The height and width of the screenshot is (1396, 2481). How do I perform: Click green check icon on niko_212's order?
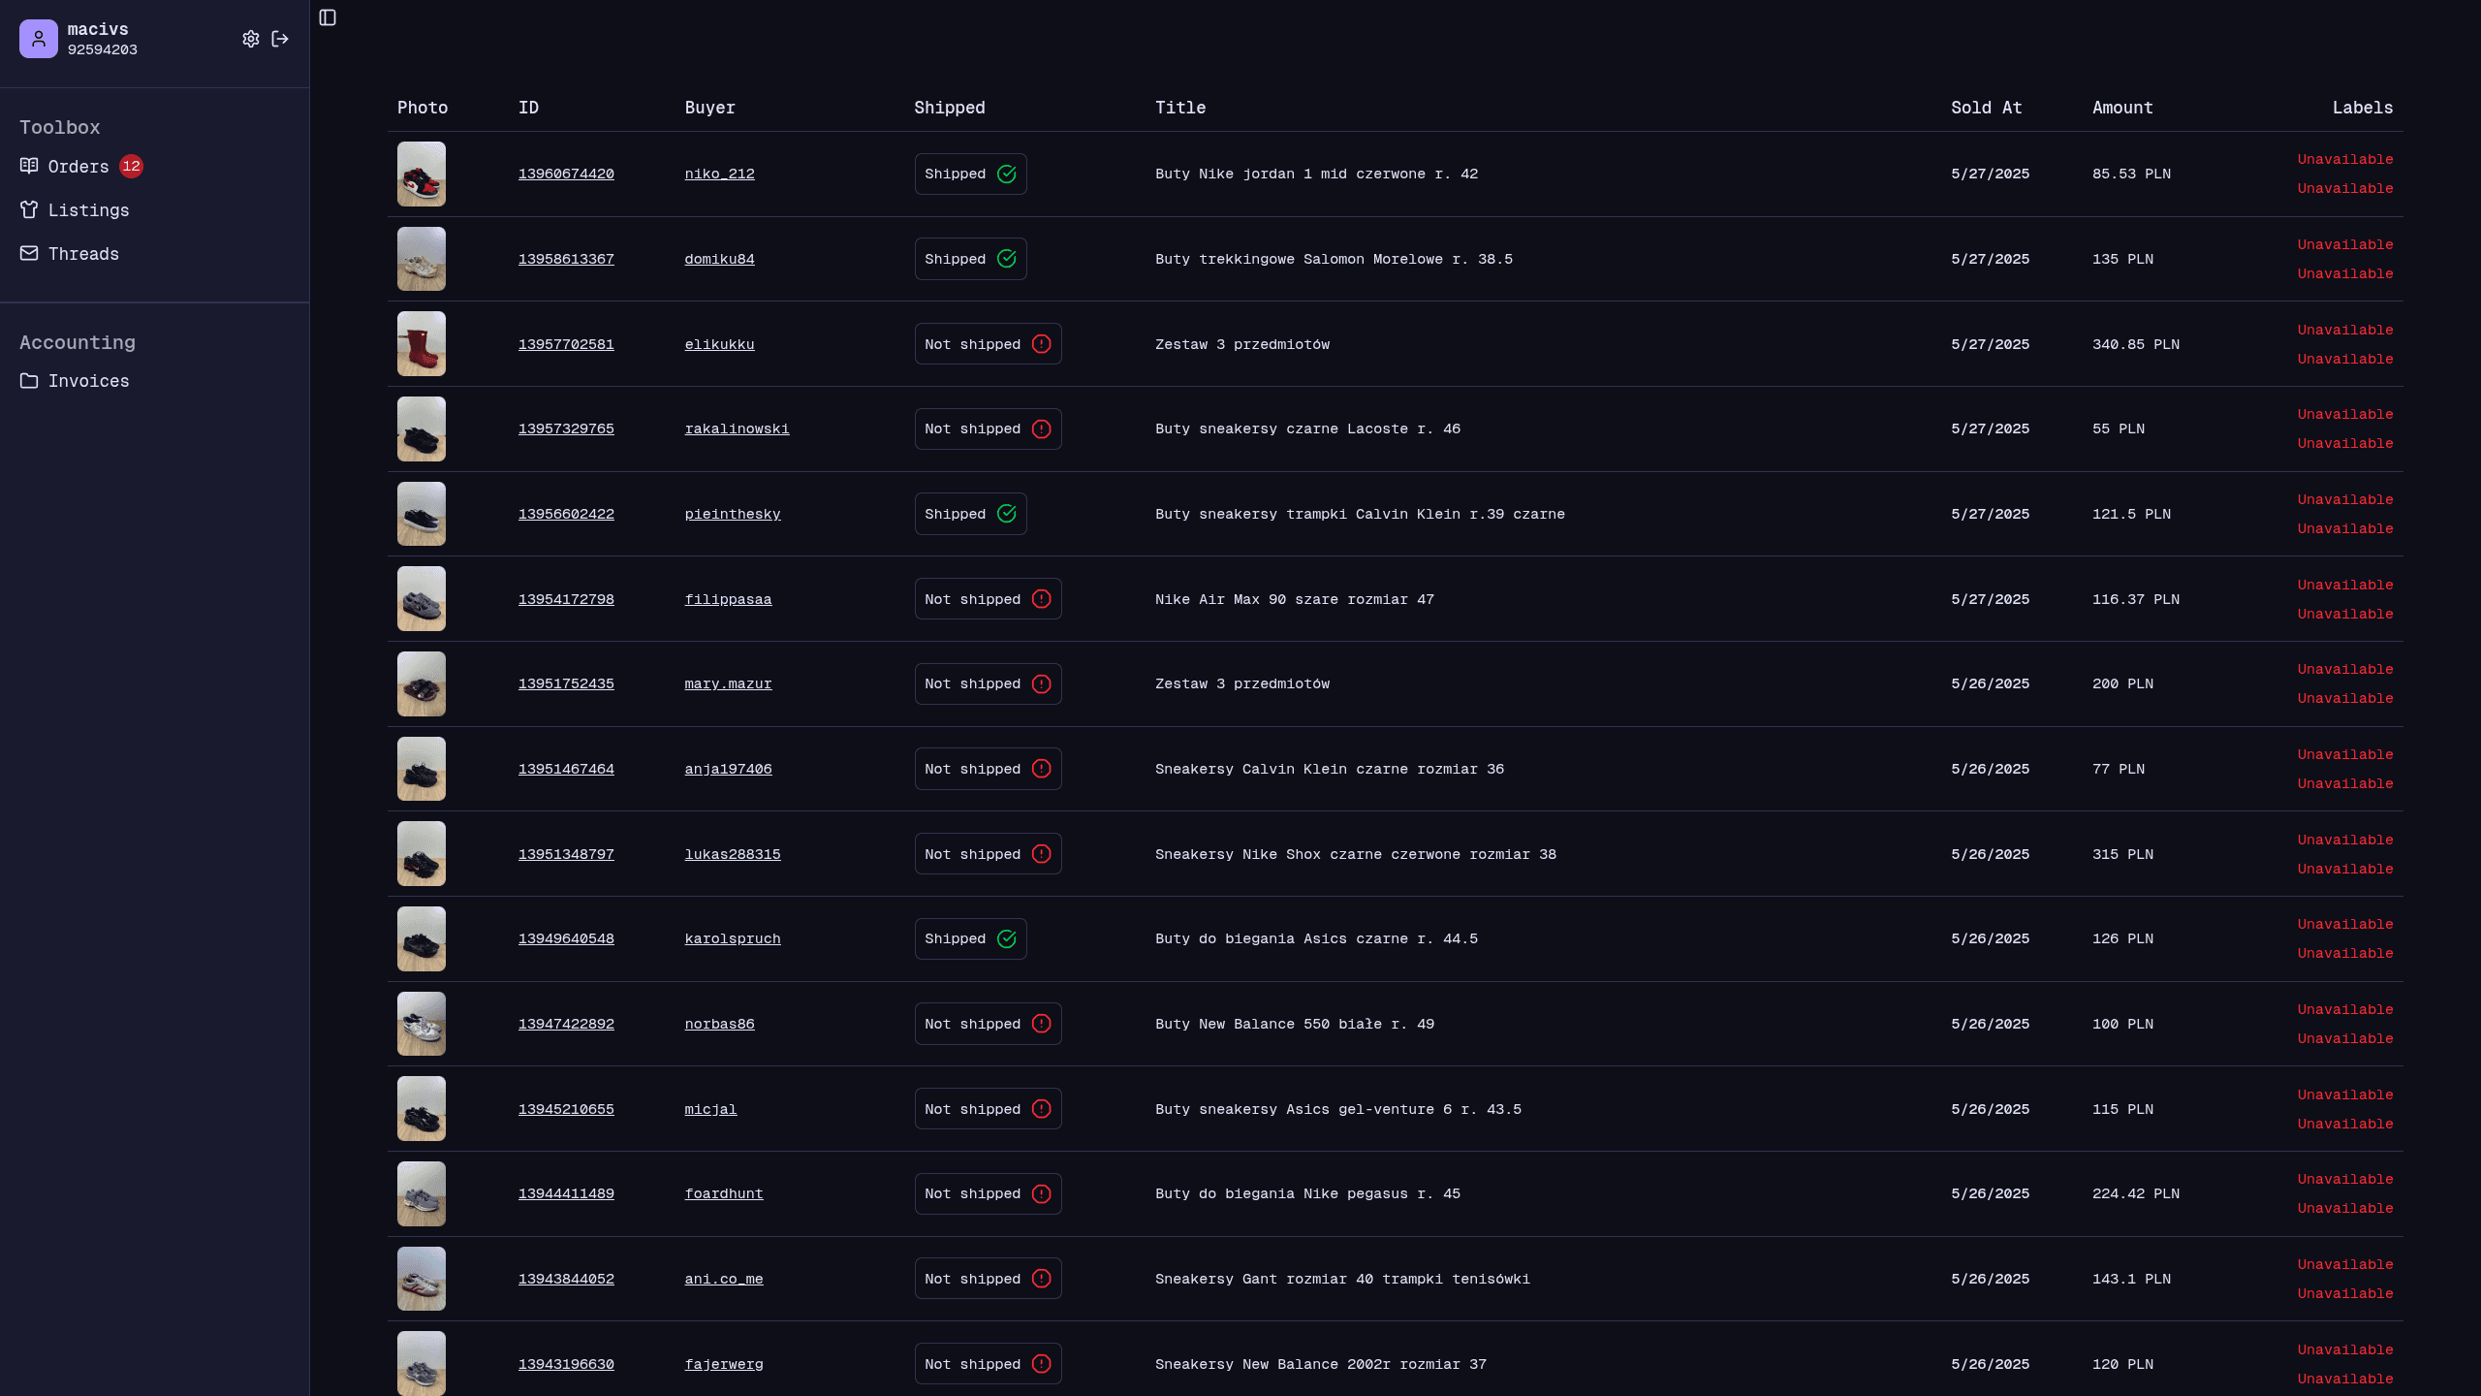click(x=1006, y=174)
